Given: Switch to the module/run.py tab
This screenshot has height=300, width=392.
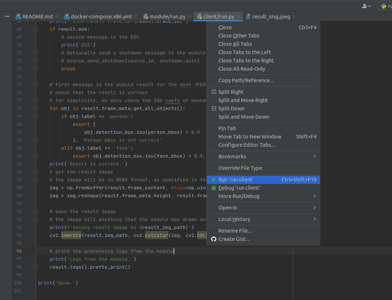Looking at the screenshot, I should [167, 17].
